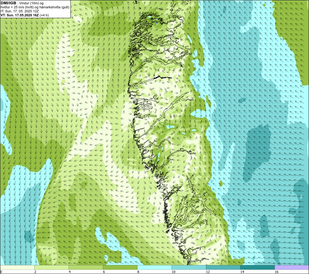Click the legend label '2'
The width and height of the screenshot is (309, 274).
[35, 272]
